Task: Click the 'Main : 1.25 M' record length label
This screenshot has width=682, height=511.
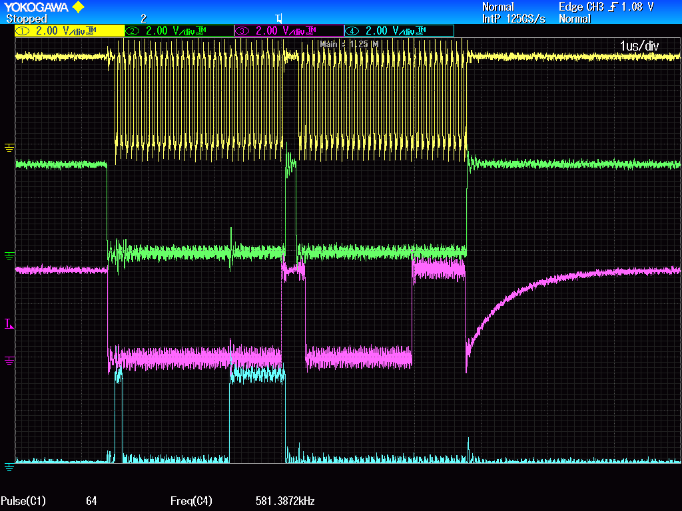Action: coord(349,44)
